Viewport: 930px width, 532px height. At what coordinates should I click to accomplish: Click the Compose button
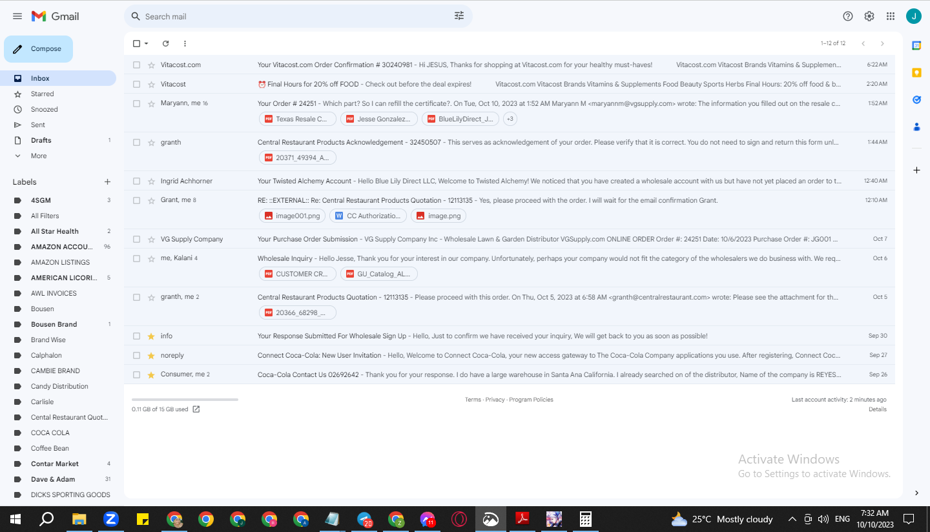tap(38, 49)
